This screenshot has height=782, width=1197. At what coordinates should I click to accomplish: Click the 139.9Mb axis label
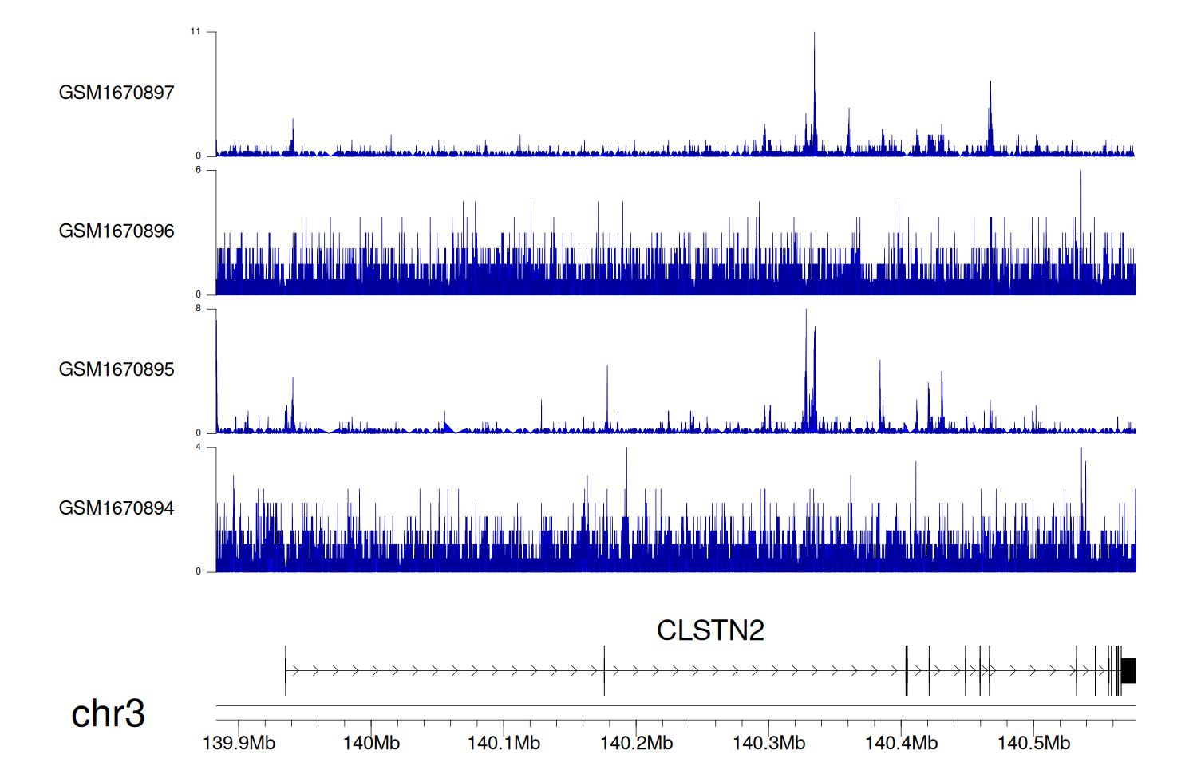coord(239,743)
